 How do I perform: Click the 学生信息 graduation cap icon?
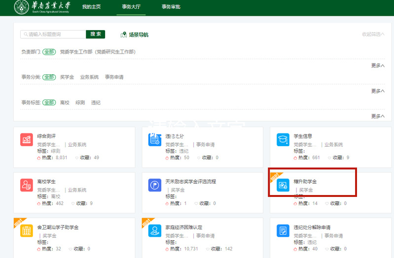click(x=283, y=140)
